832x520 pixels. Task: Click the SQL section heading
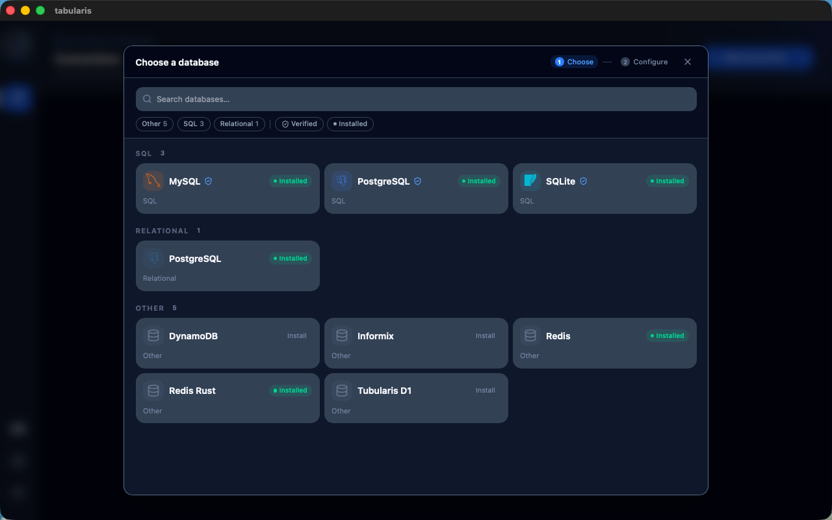[144, 153]
